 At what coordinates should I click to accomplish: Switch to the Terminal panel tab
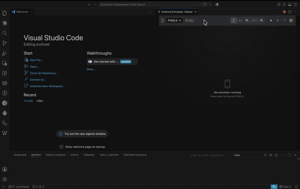tap(89, 155)
